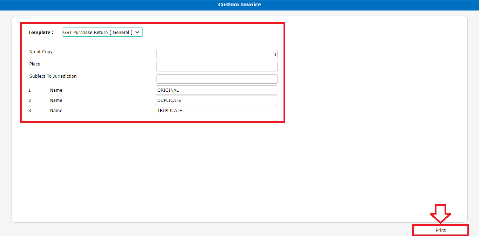480x237 pixels.
Task: Click row number 1 beside ORIGINAL
Action: coord(30,90)
